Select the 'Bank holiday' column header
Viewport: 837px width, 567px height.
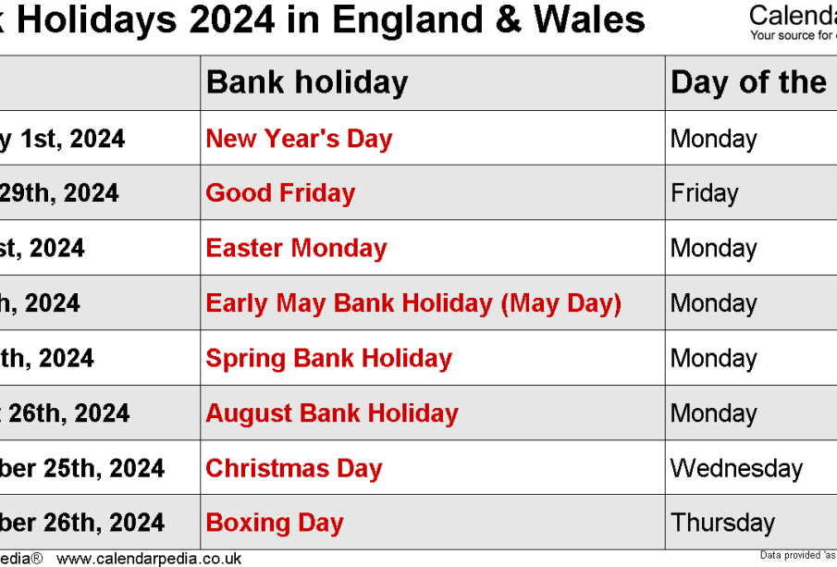(307, 83)
